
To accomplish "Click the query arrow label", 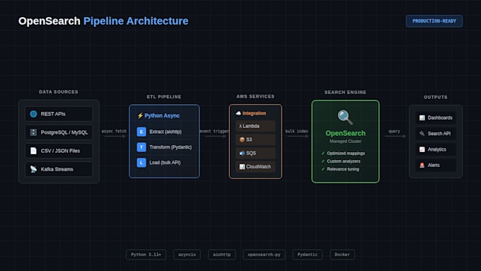I will click(394, 131).
